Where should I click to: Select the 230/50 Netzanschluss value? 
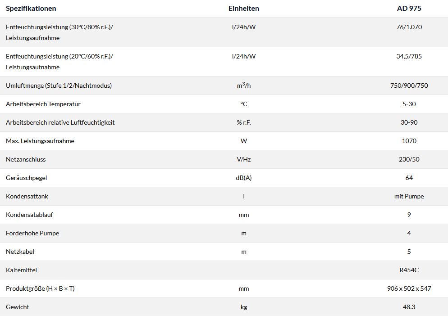(409, 159)
